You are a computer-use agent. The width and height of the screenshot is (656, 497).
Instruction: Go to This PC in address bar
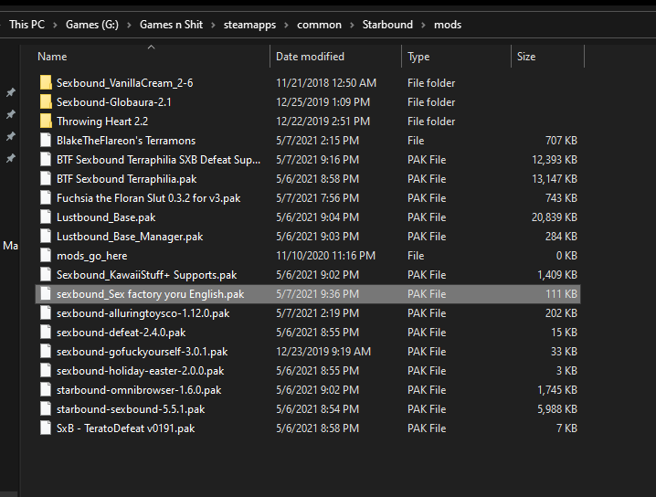pos(26,25)
